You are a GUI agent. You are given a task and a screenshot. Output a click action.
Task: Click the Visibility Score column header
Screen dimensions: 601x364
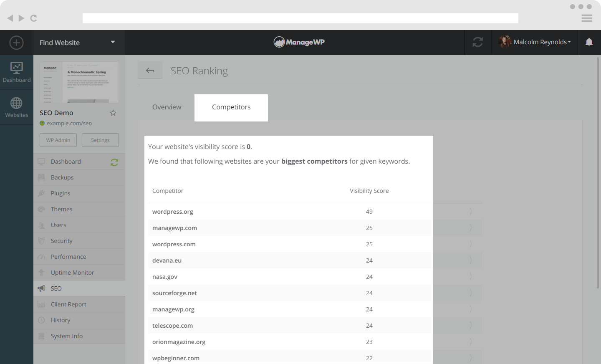(369, 191)
